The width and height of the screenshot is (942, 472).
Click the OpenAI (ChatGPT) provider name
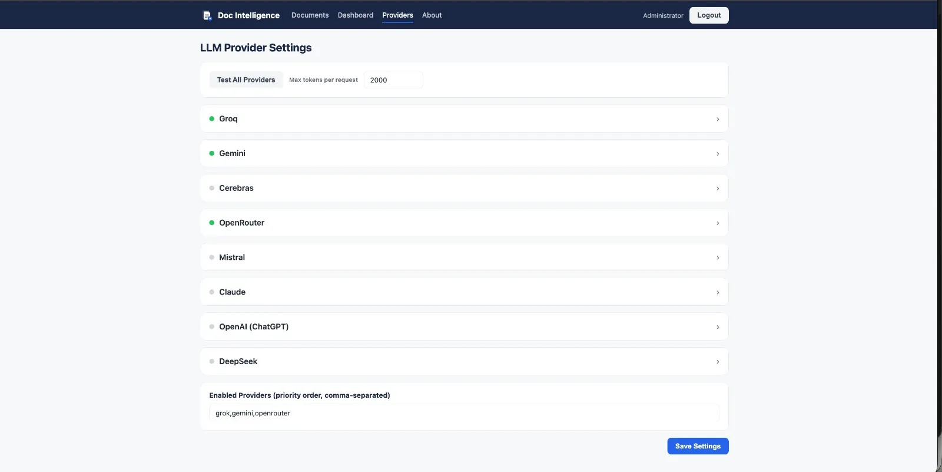pyautogui.click(x=254, y=326)
